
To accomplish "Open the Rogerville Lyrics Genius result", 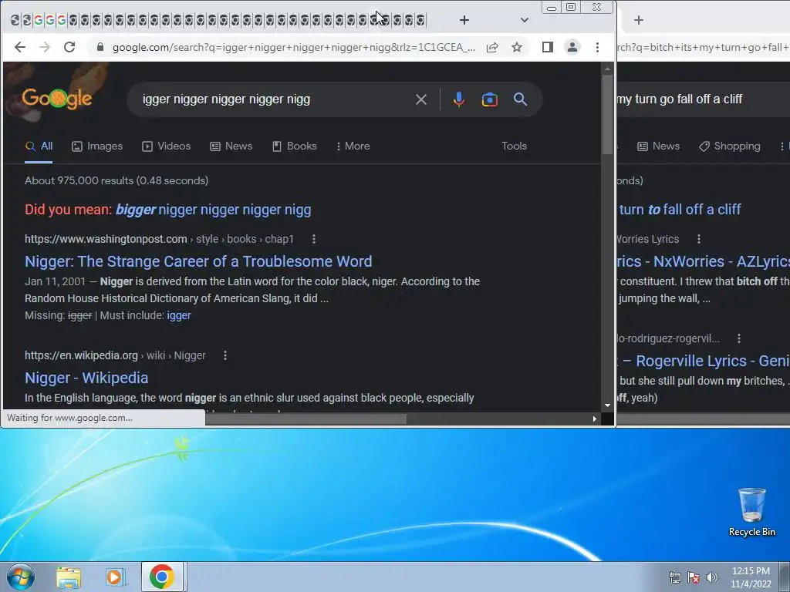I will point(713,361).
